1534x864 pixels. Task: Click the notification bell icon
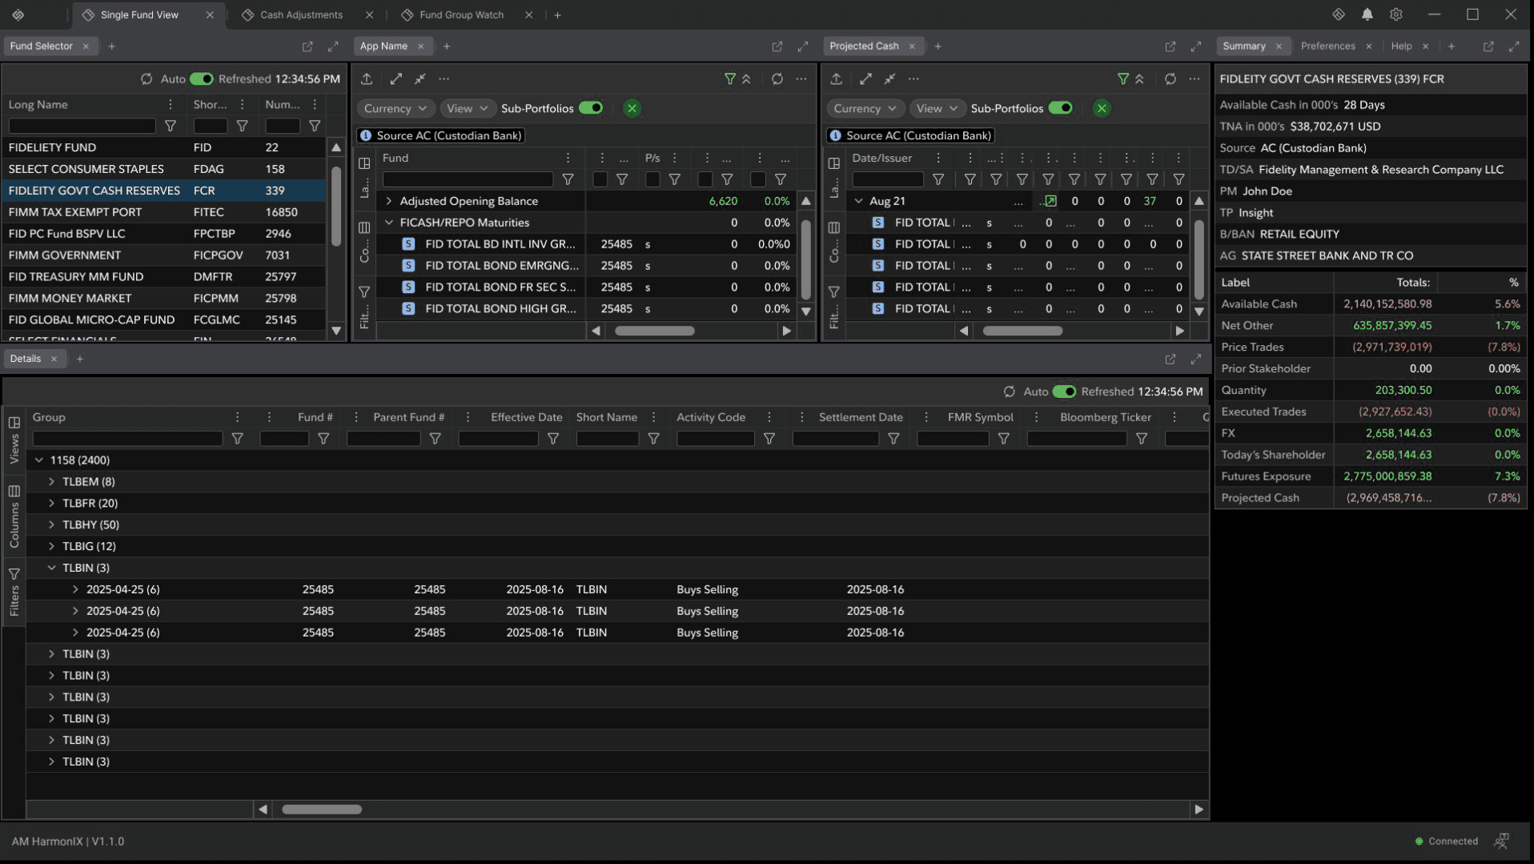[1367, 14]
